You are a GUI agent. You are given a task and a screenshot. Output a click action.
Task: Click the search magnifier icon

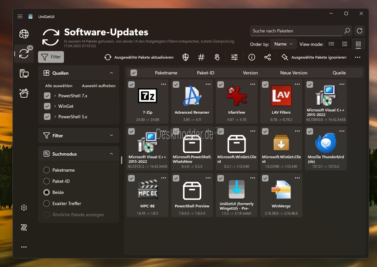347,31
